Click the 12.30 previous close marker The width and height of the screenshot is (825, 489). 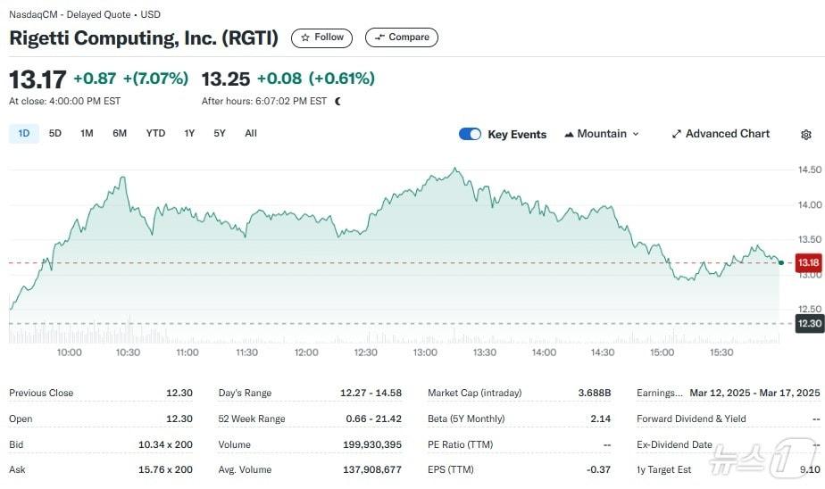tap(809, 324)
